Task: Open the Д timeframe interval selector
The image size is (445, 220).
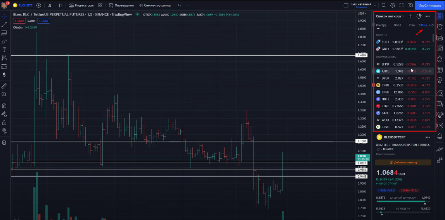Action: click(50, 5)
